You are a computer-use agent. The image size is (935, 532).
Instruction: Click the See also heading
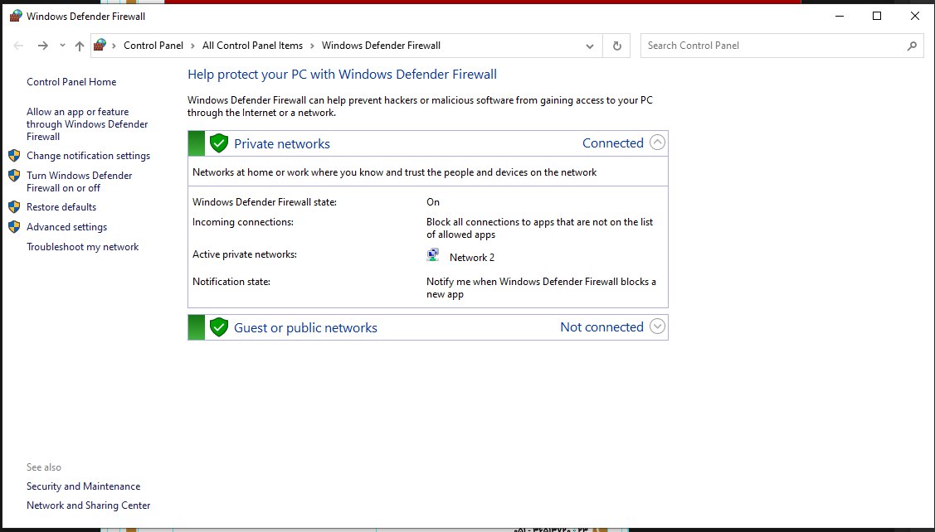click(43, 467)
